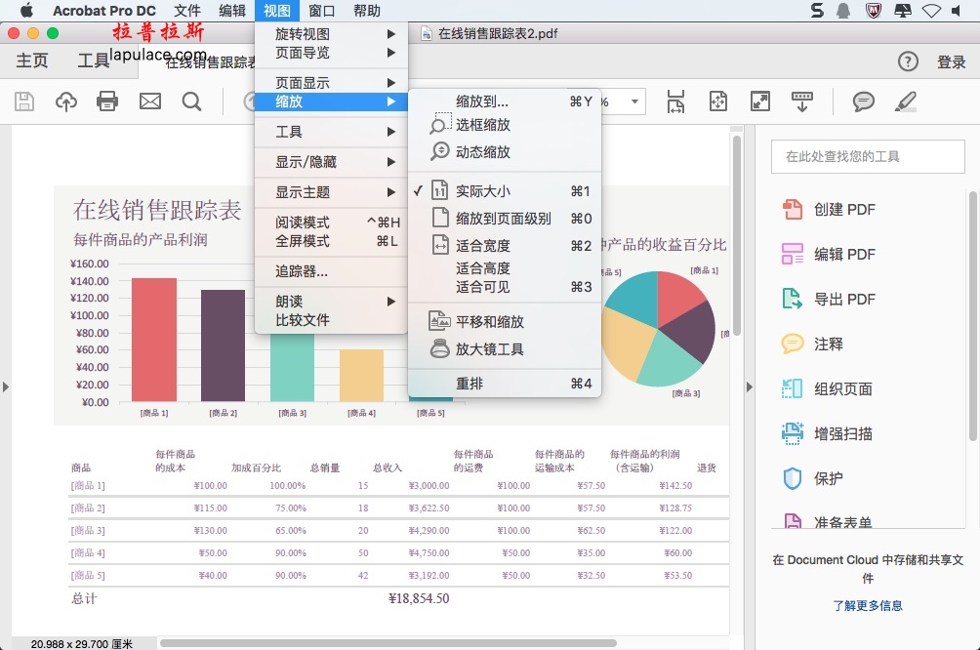Choose 缩放到页面级别 menu item
Image resolution: width=980 pixels, height=650 pixels.
point(503,219)
